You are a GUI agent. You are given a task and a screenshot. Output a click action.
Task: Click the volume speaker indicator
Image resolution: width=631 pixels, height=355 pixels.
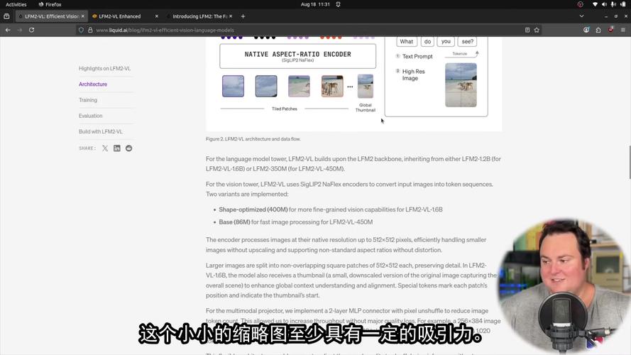604,4
